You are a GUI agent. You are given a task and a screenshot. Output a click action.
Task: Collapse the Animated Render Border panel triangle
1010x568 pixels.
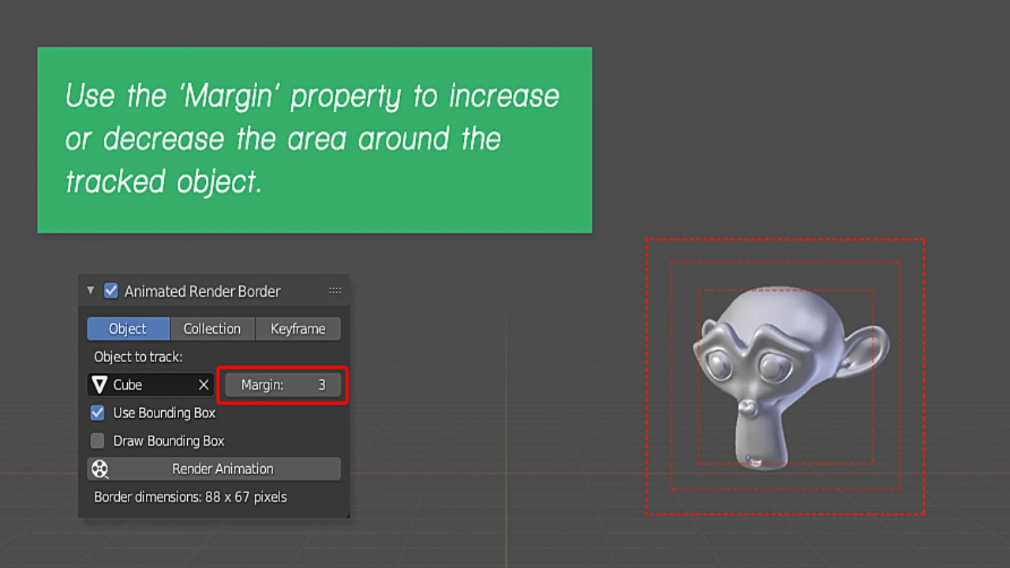tap(91, 291)
